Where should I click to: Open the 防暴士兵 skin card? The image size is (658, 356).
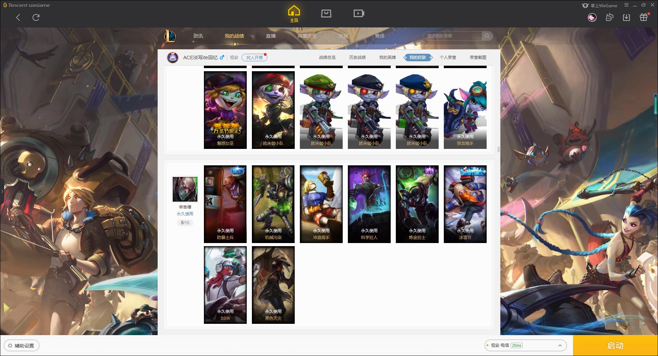pos(225,204)
